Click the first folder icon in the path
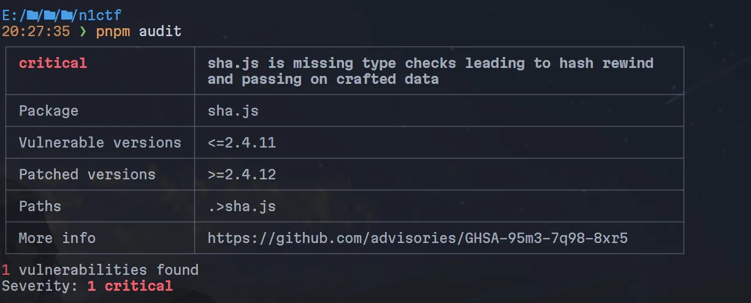Screen dimensions: 751x303 pyautogui.click(x=32, y=15)
